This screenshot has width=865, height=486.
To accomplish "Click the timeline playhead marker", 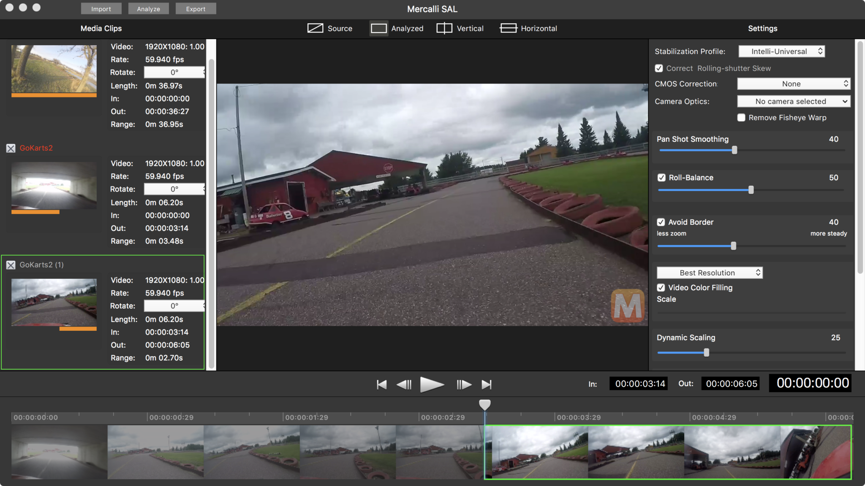I will point(485,405).
